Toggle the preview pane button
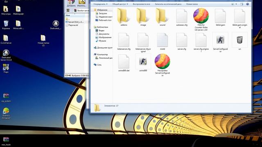This screenshot has height=147, width=262. click(x=242, y=4)
